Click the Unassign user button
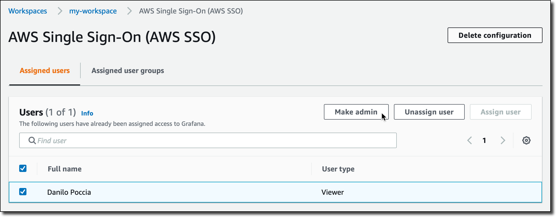 (x=429, y=112)
